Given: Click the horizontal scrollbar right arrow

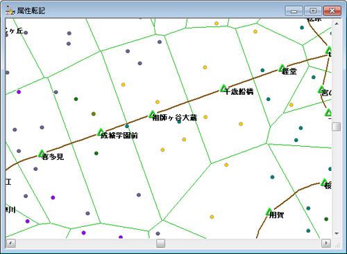Looking at the screenshot, I should coord(326,243).
